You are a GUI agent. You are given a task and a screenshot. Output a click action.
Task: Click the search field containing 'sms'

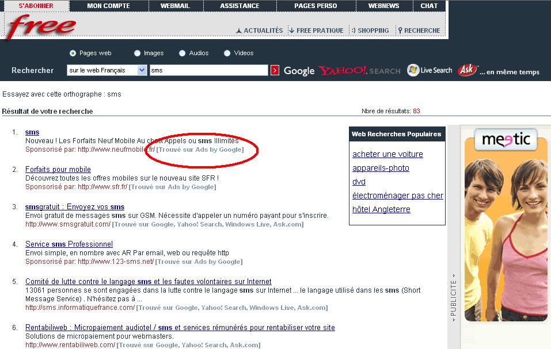(x=209, y=70)
